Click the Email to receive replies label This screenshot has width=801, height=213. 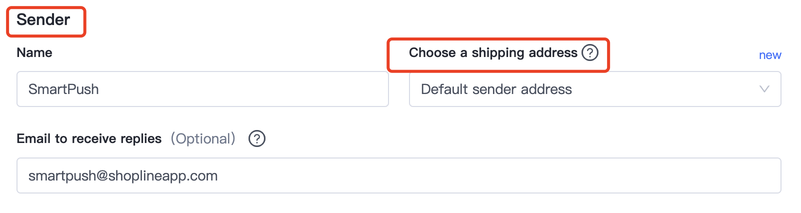tap(89, 138)
